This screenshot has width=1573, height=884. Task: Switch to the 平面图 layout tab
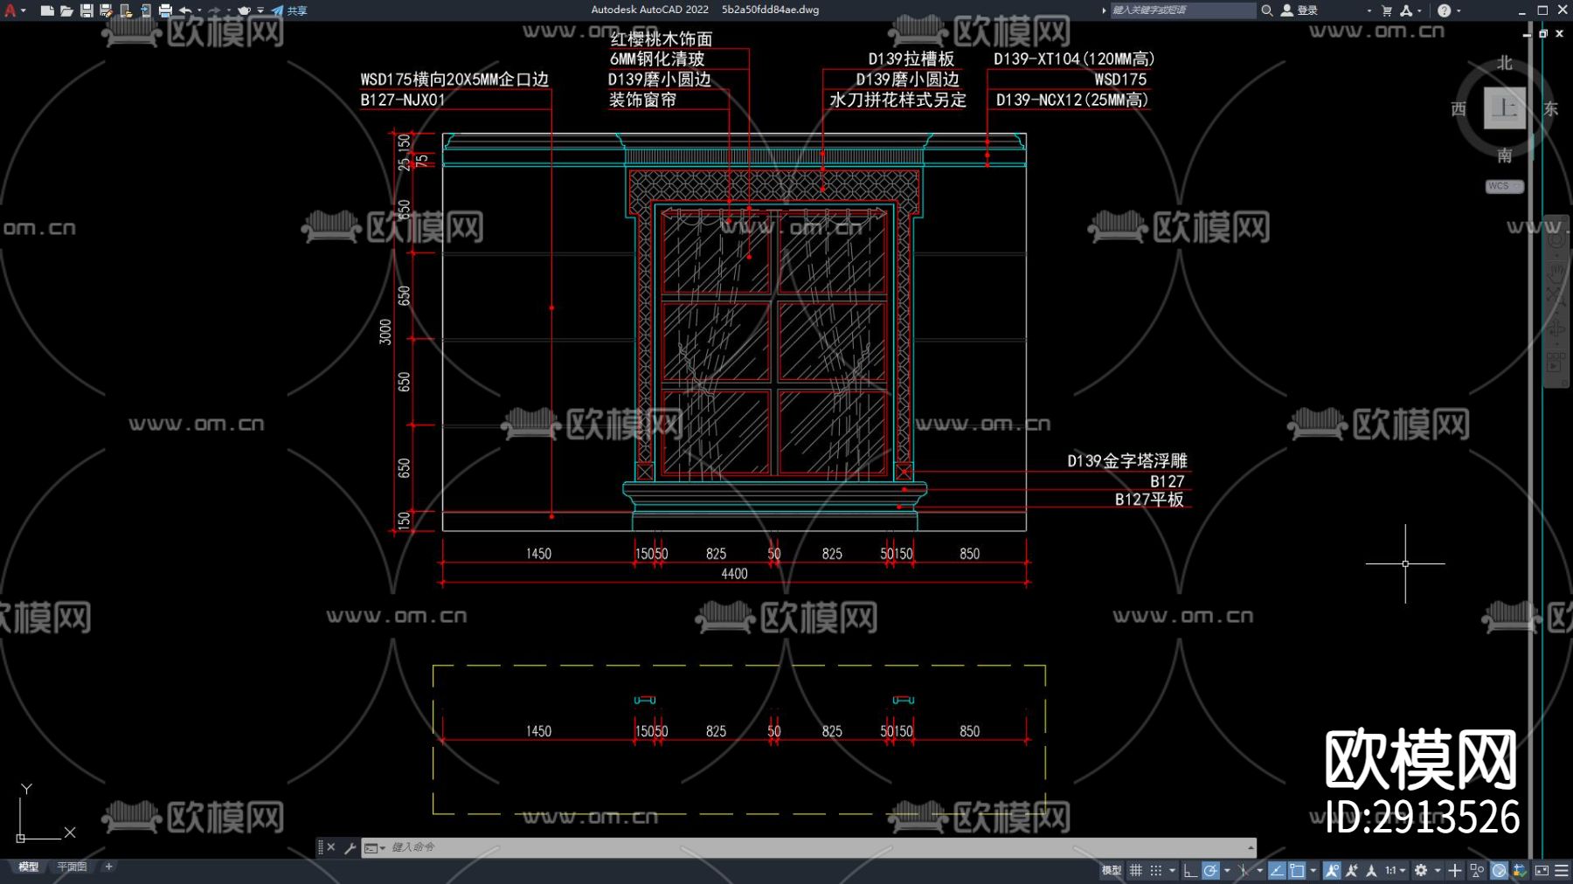coord(70,866)
